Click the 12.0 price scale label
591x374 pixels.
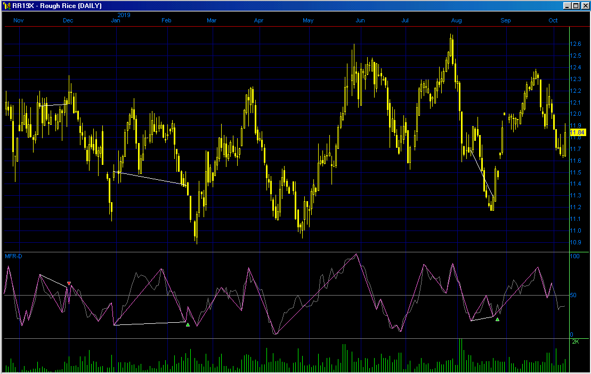(x=576, y=114)
